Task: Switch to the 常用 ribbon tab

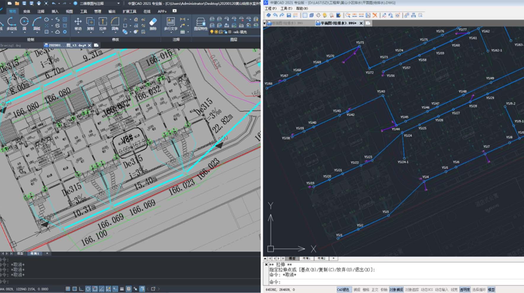Action: (x=12, y=11)
